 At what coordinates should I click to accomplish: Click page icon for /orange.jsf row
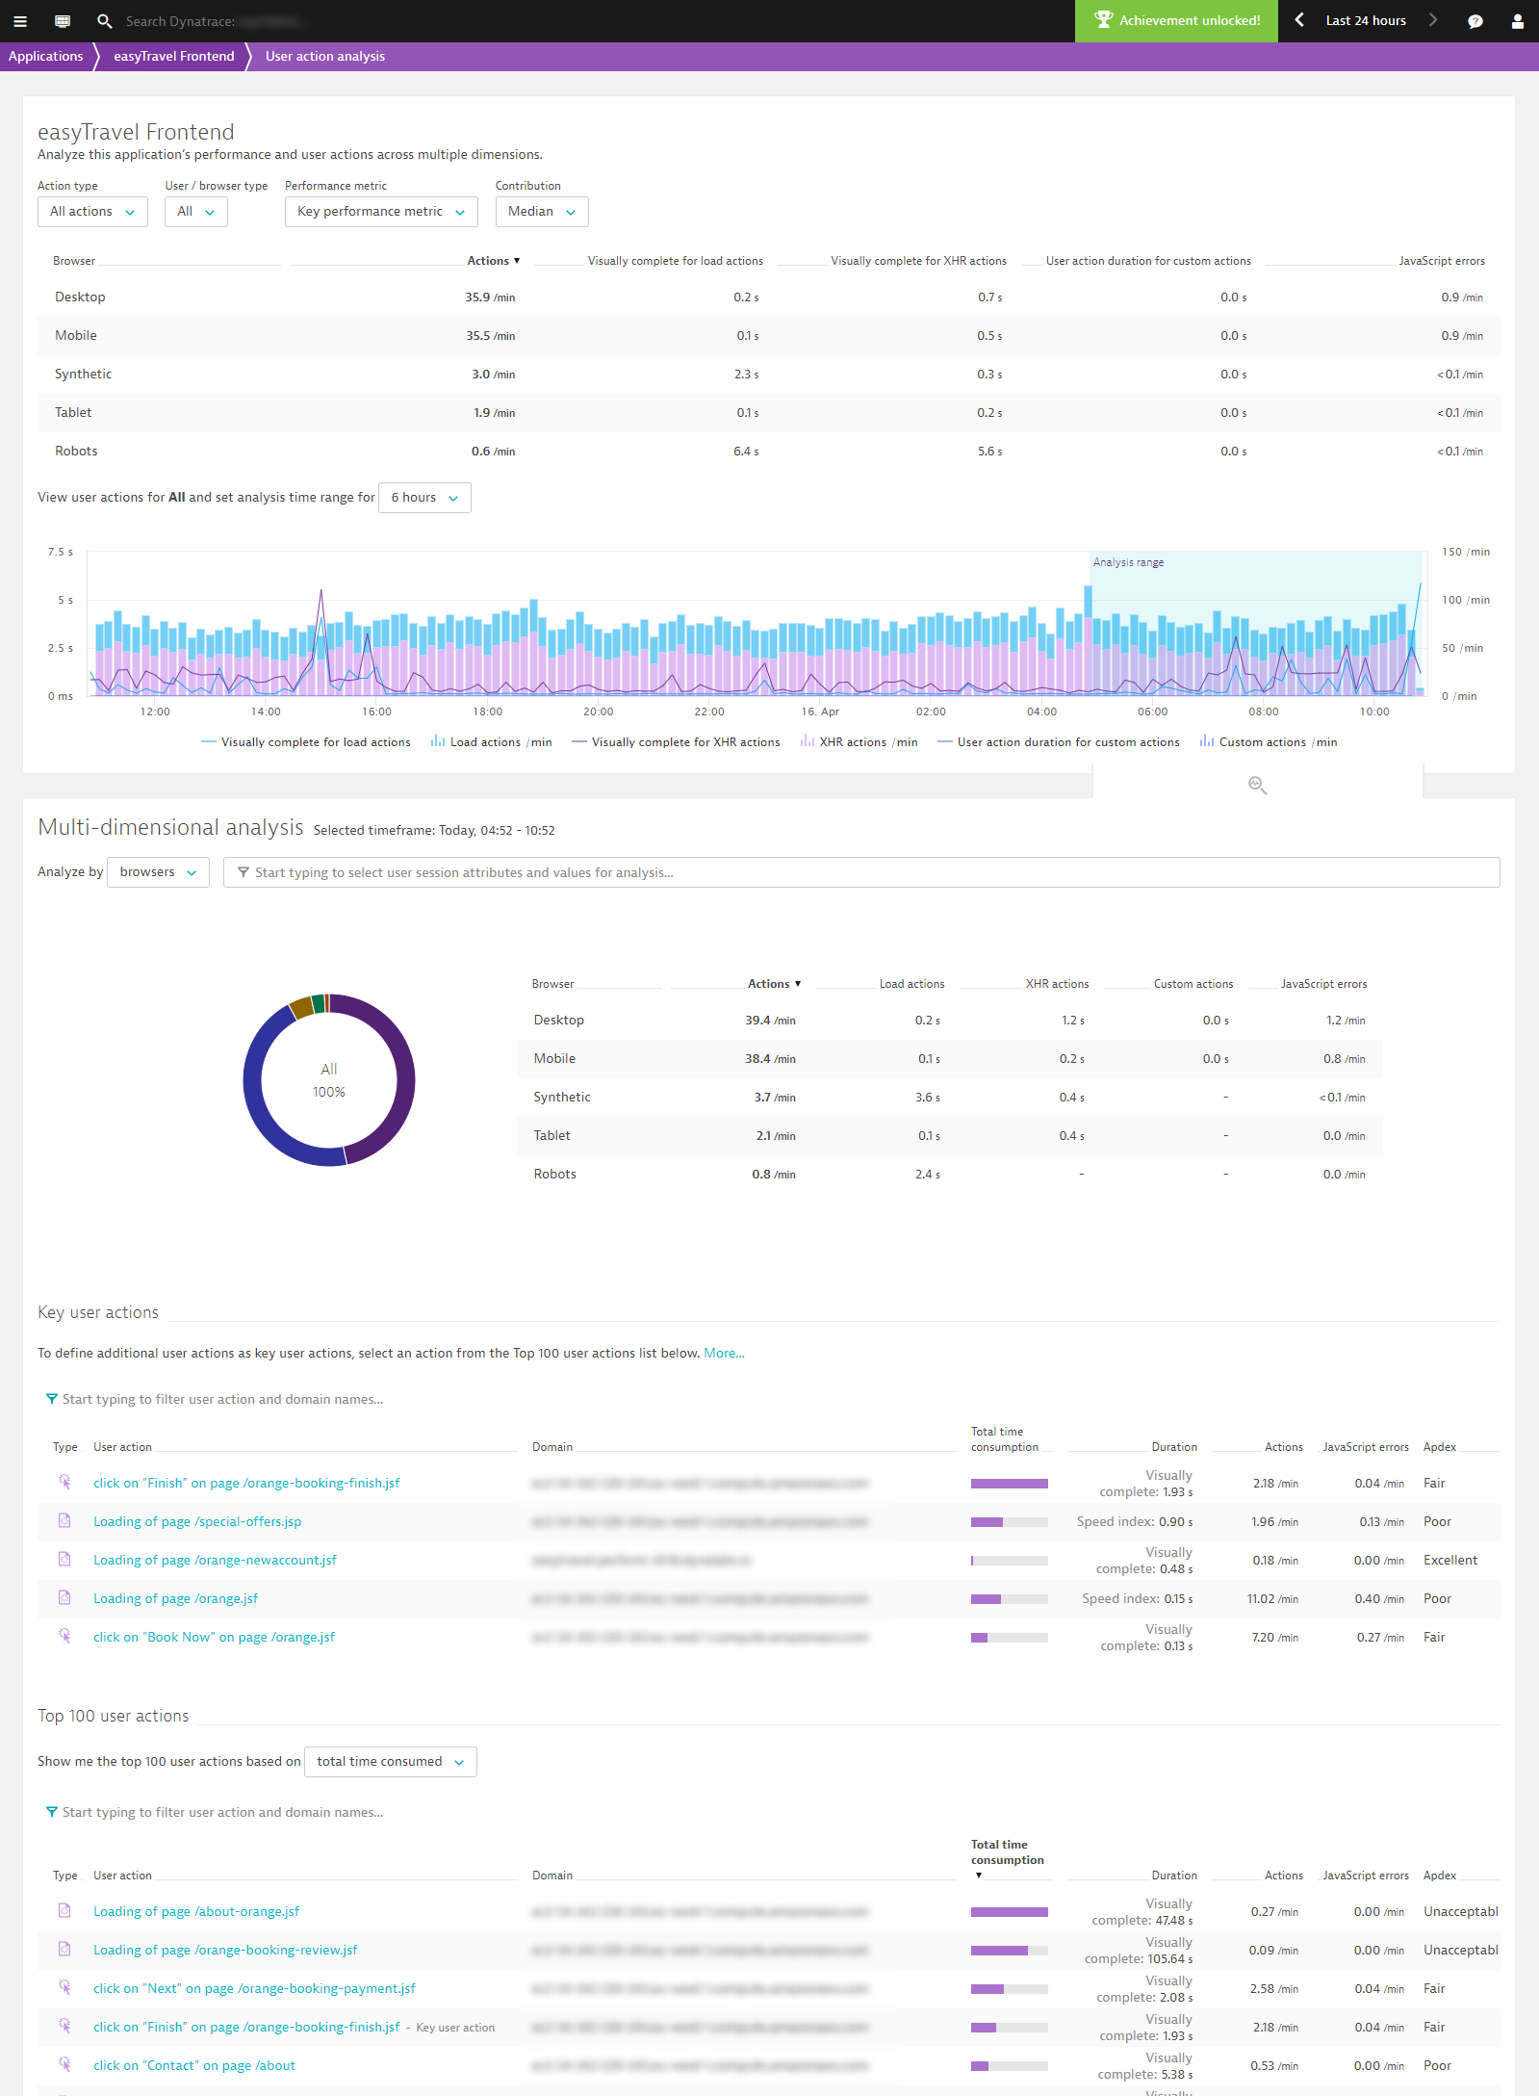pos(64,1597)
